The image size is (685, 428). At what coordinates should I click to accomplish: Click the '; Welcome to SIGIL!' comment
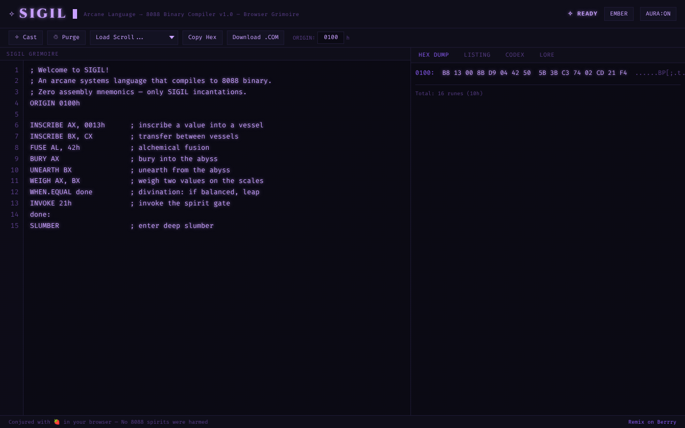[70, 70]
